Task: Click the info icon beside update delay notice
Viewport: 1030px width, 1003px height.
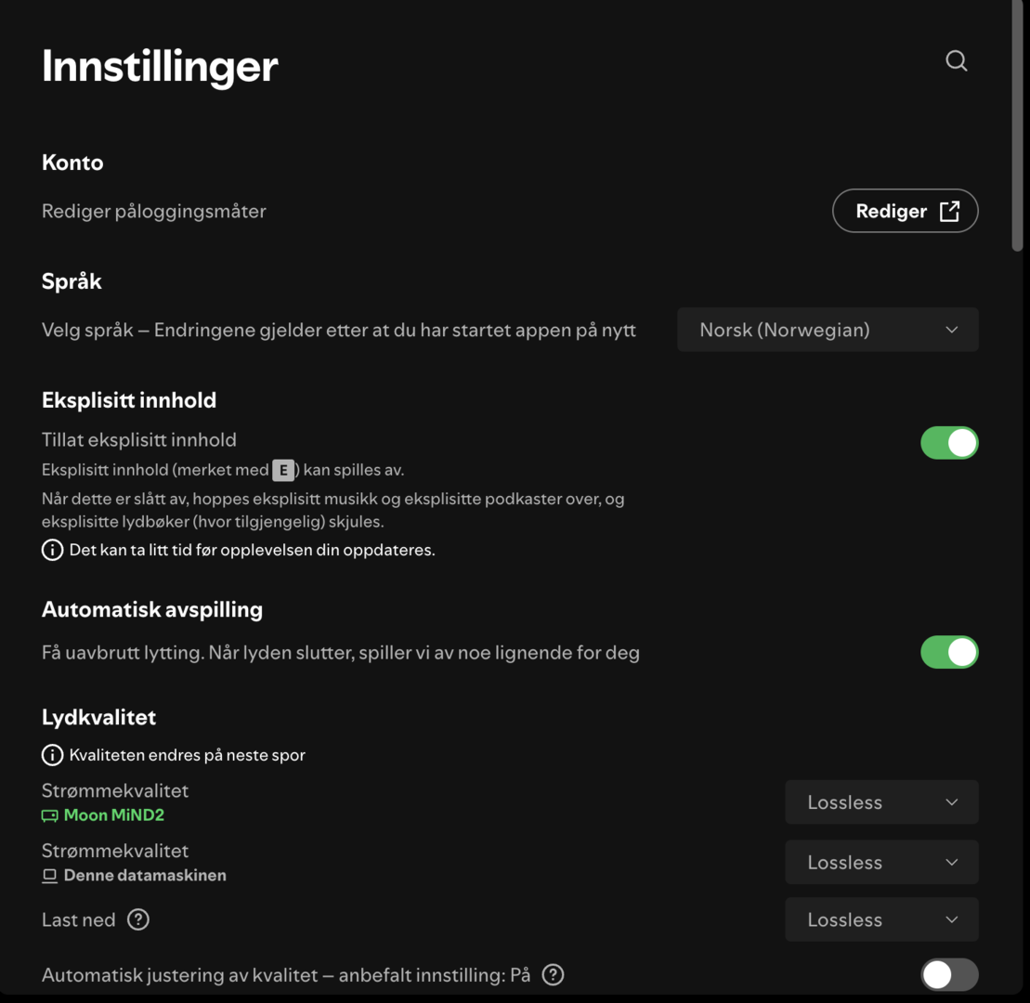Action: (52, 550)
